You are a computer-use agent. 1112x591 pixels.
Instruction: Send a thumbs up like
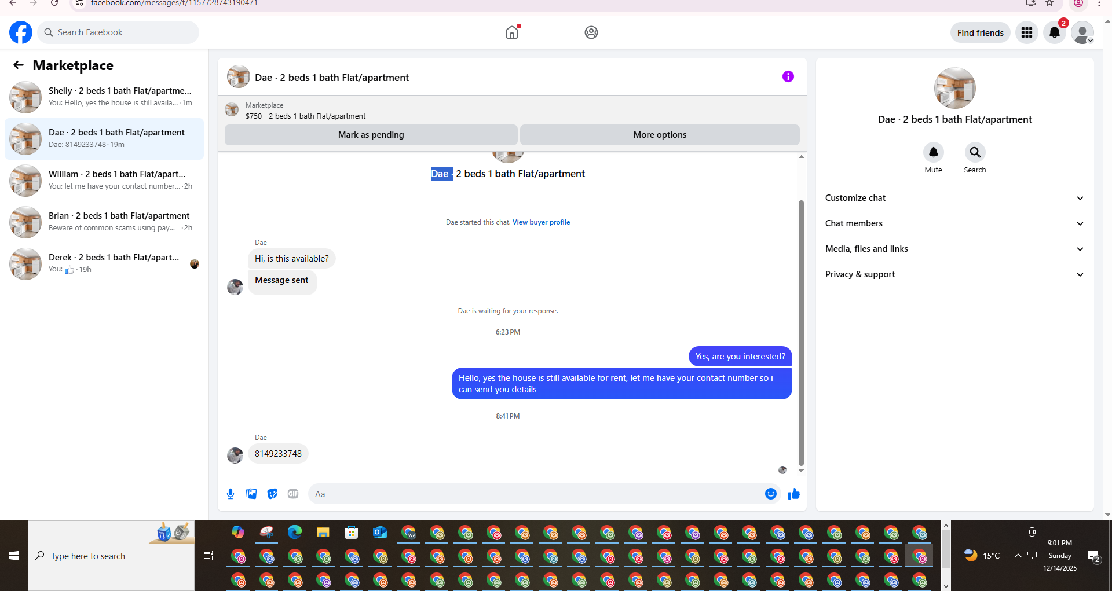[x=794, y=494]
